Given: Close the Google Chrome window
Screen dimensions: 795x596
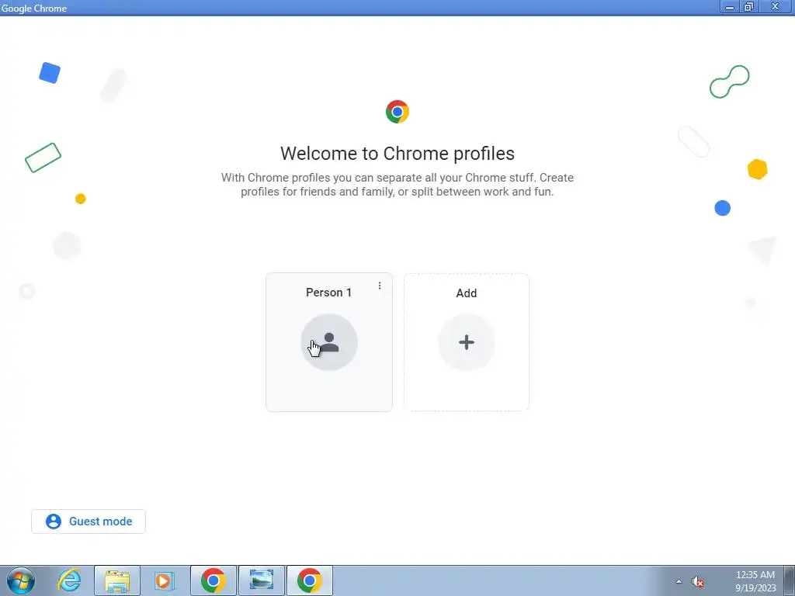Looking at the screenshot, I should [x=776, y=7].
